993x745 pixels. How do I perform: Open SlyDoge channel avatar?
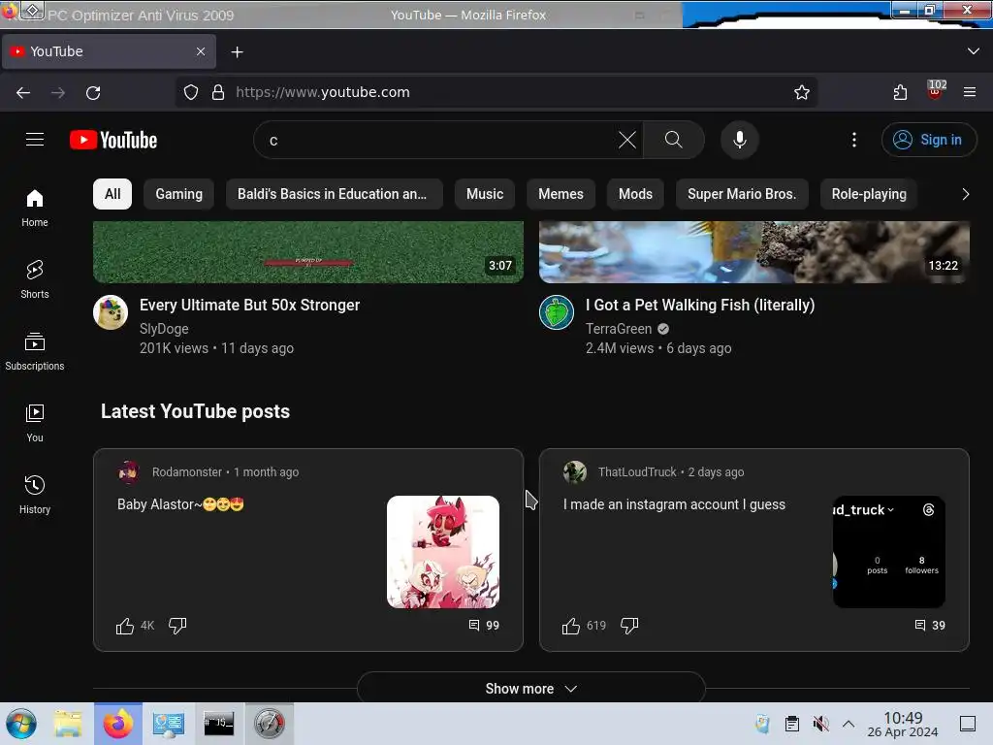(x=111, y=312)
